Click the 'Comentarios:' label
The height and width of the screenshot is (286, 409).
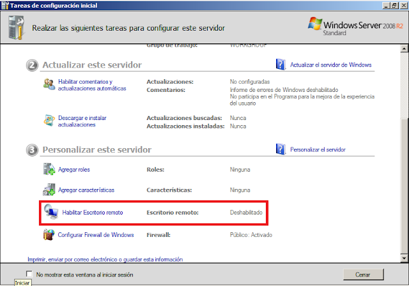point(166,90)
